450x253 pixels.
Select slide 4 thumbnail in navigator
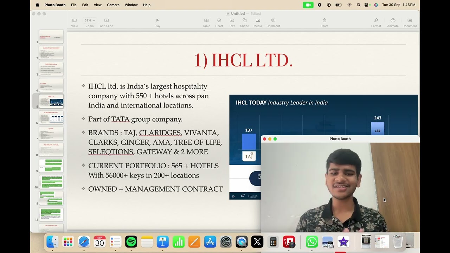[x=51, y=85]
